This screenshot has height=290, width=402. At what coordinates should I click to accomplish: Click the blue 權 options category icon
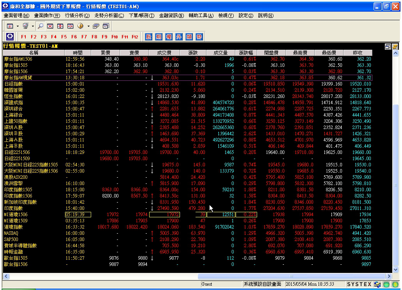(169, 37)
